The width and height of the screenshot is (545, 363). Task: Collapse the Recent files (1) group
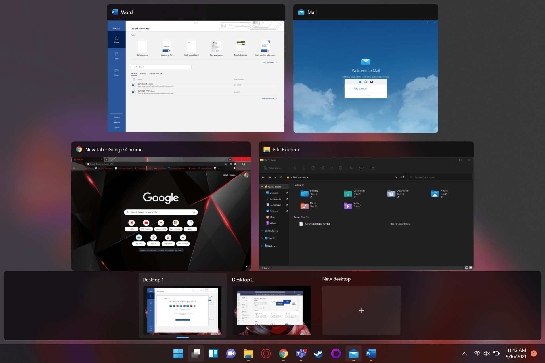click(292, 217)
